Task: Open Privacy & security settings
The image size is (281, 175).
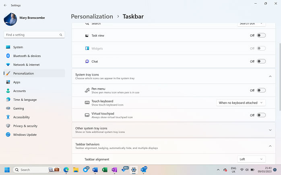Action: (x=25, y=126)
